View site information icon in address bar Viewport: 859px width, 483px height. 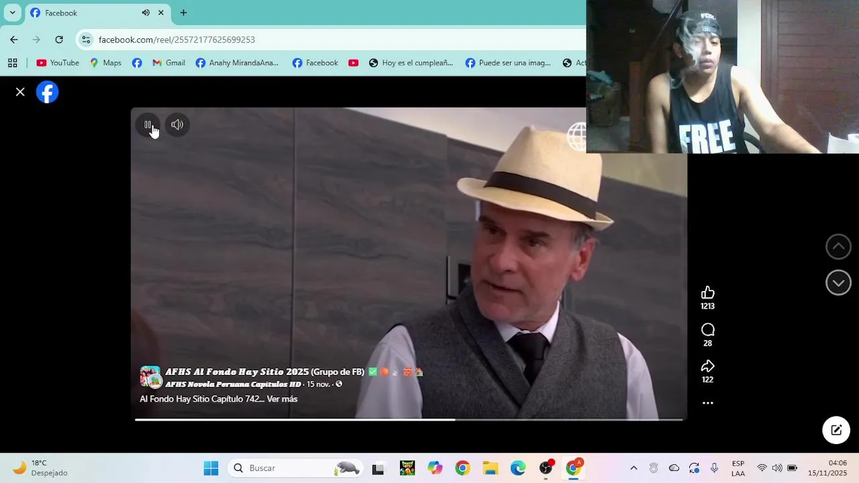pos(86,40)
